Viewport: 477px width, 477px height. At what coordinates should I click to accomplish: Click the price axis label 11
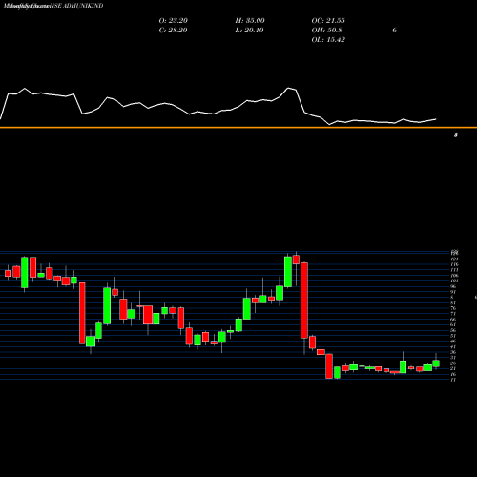(453, 380)
